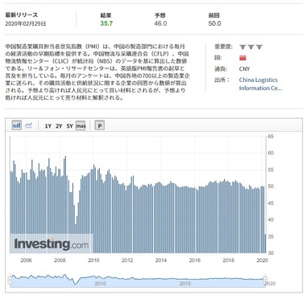Choose the 5Y time range
306x295 pixels.
point(69,125)
